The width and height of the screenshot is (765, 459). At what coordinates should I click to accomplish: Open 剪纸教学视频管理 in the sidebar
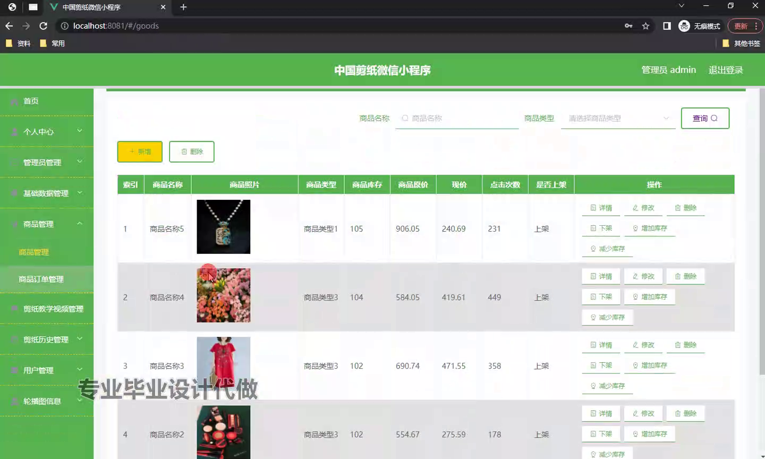(47, 309)
